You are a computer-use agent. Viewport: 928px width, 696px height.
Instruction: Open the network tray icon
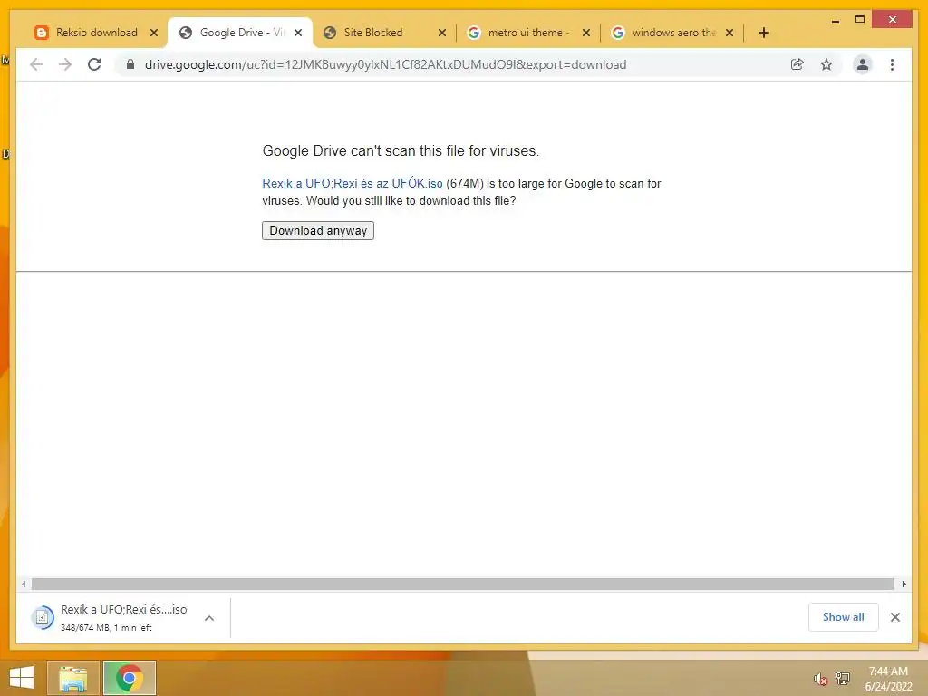click(x=842, y=679)
